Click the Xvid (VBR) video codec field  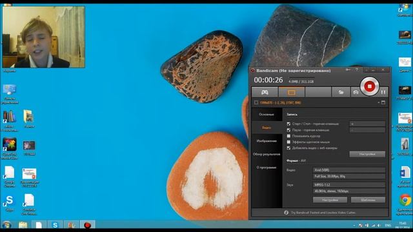[x=349, y=170]
